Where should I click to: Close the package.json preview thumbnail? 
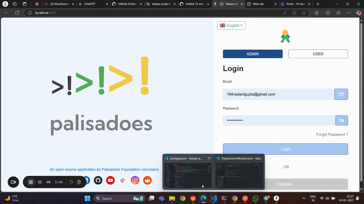pyautogui.click(x=209, y=158)
